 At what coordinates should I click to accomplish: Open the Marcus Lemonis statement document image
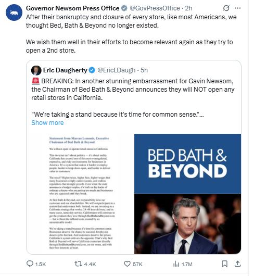(80, 194)
